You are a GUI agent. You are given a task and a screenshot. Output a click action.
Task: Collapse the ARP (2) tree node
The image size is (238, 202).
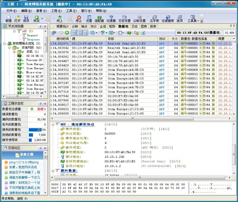coord(15,31)
